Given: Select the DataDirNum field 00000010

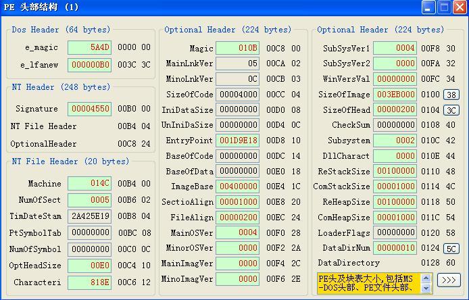Looking at the screenshot, I should tap(395, 248).
